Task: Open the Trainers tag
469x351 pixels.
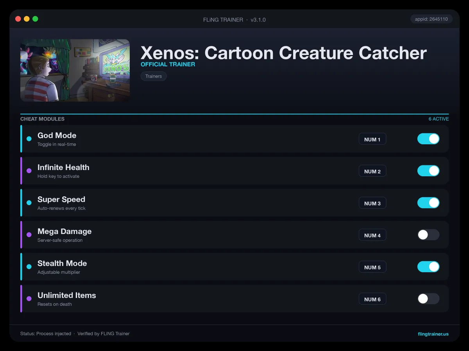Action: pyautogui.click(x=154, y=76)
